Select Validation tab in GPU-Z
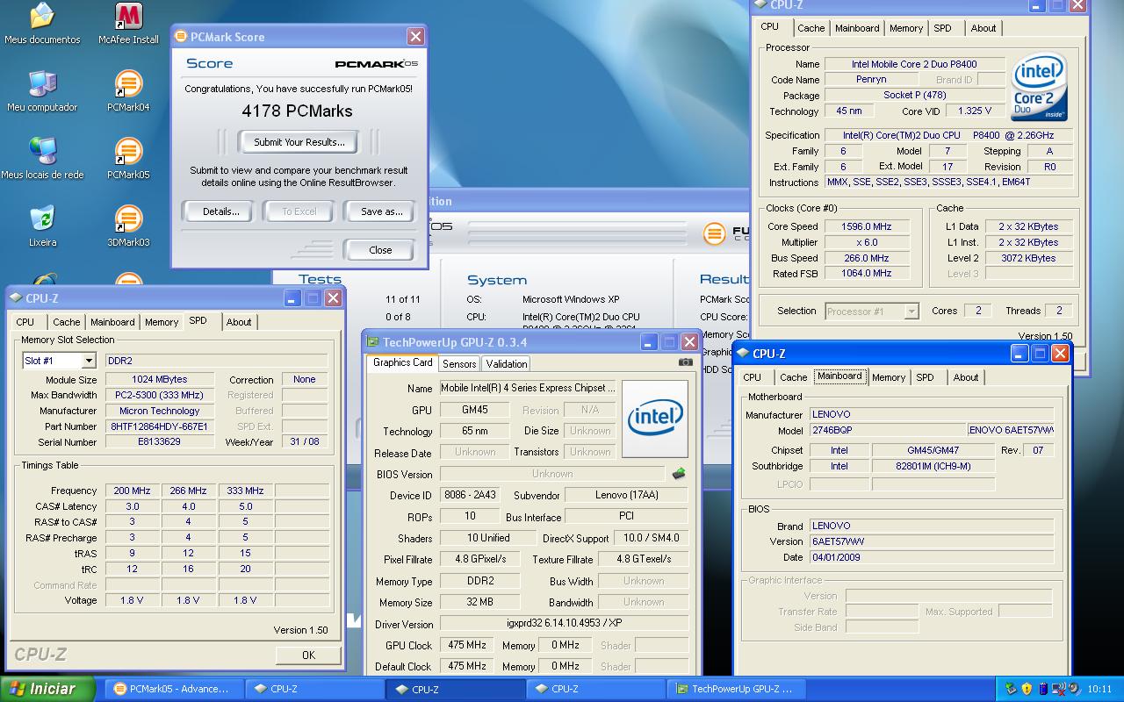 pyautogui.click(x=507, y=363)
